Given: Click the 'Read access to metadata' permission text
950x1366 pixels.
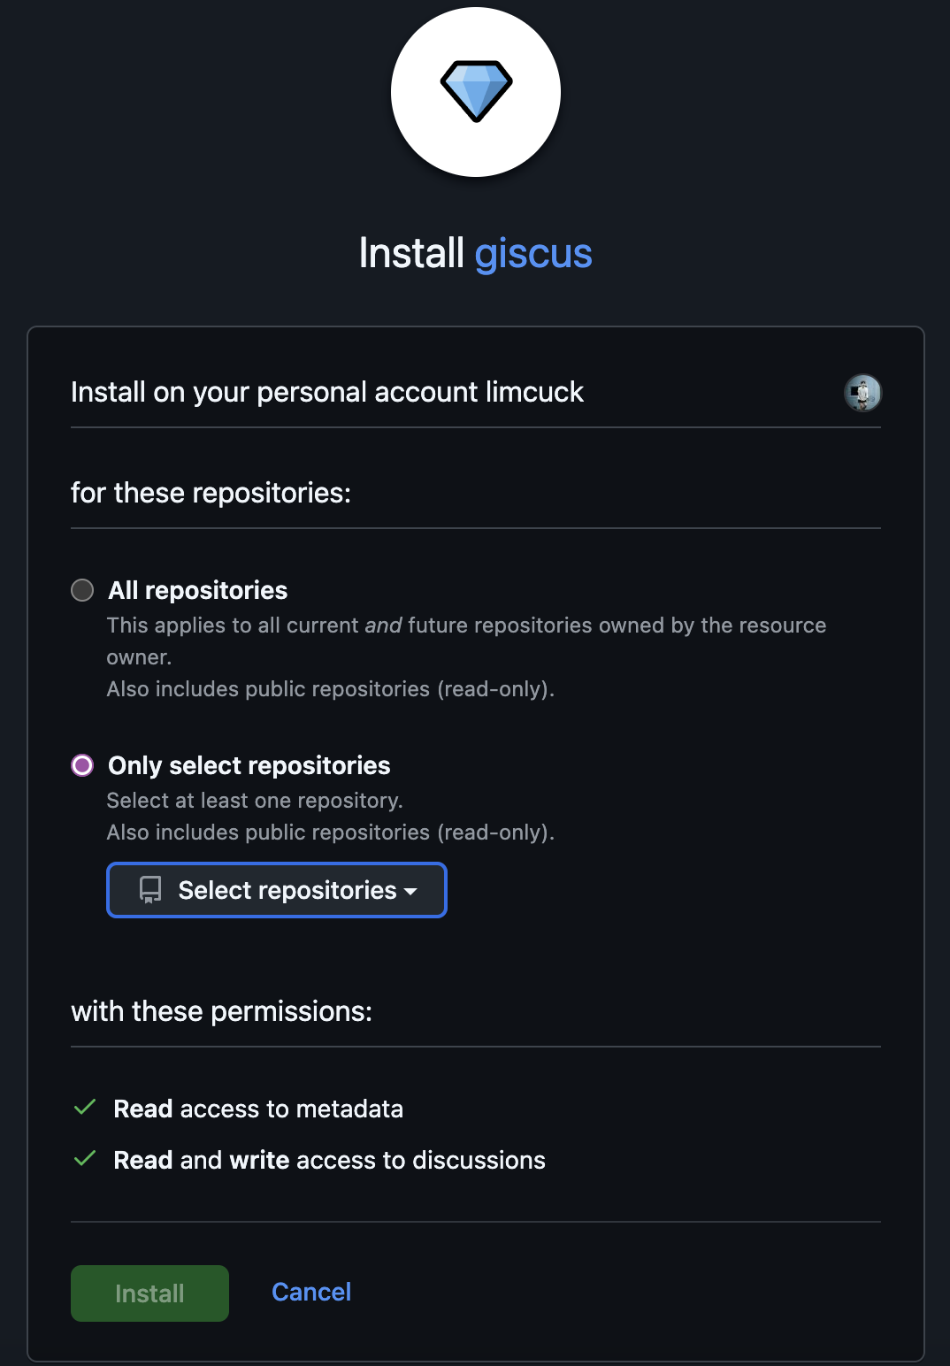Looking at the screenshot, I should click(x=258, y=1109).
